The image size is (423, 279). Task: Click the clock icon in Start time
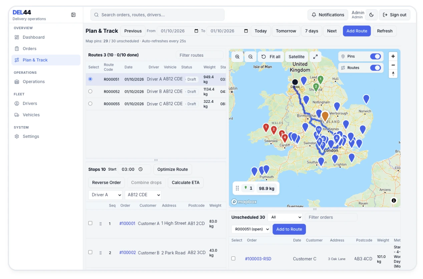pyautogui.click(x=140, y=169)
